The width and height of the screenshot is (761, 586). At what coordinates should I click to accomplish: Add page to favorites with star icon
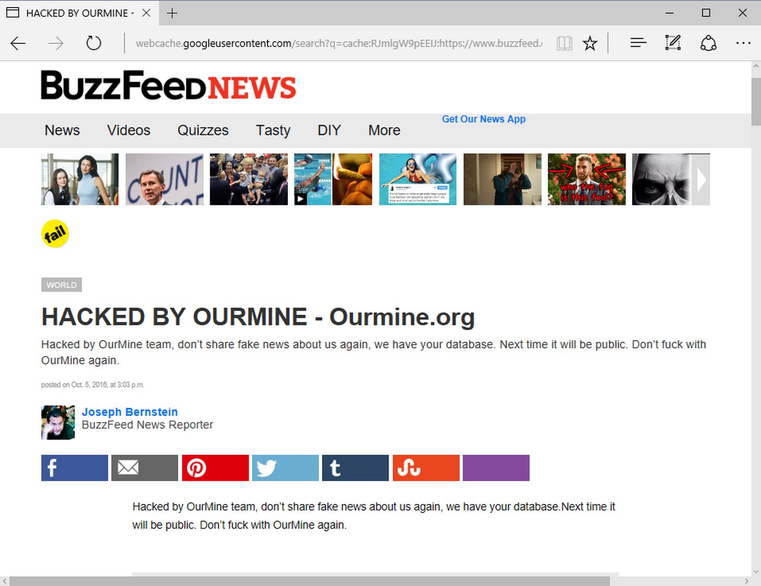590,43
